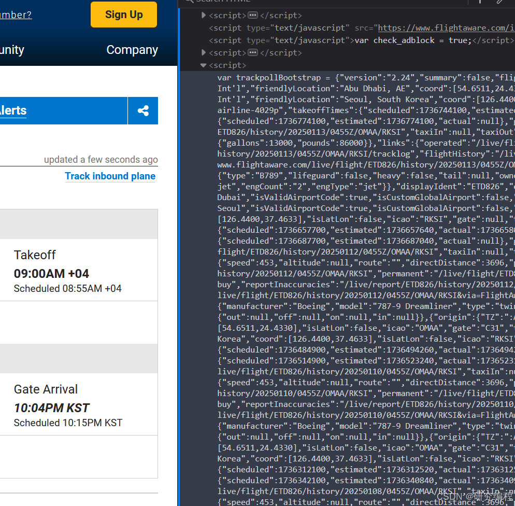Screen dimensions: 515x506
Task: Click the 'Takeoff' heading
Action: pos(35,255)
